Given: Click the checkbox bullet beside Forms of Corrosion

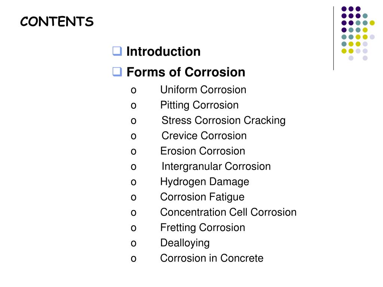Looking at the screenshot, I should click(x=117, y=72).
